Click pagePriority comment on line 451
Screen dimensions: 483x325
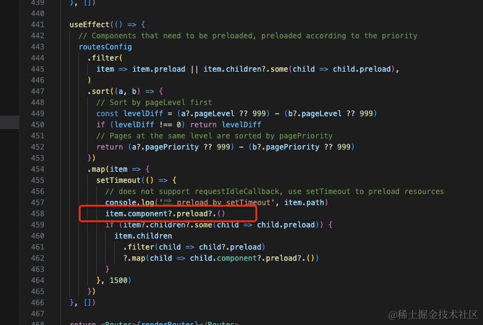pos(214,136)
